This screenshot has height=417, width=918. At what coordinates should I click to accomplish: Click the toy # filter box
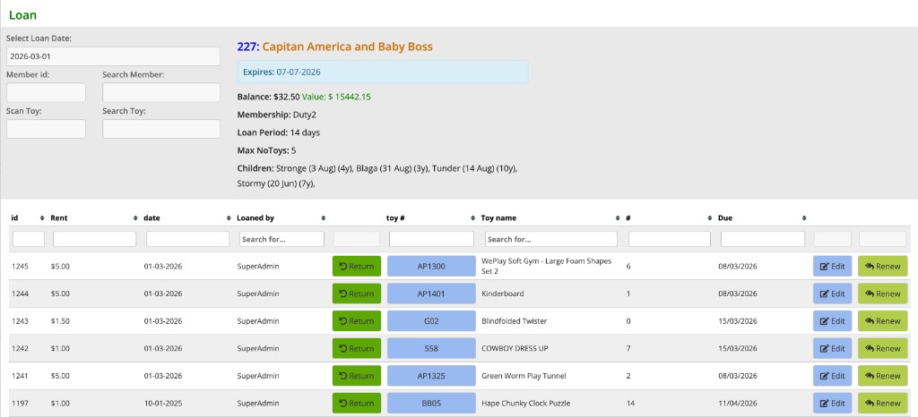(x=431, y=239)
